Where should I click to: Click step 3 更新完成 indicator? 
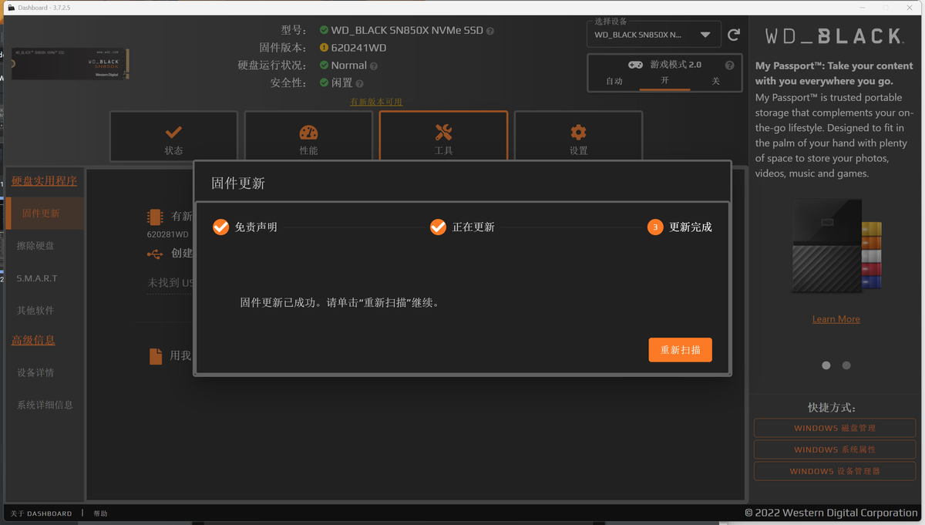(x=655, y=227)
